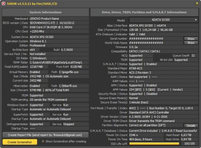
Task: Select 'S.M.A.R.T Read Successful' status text
Action: [x=179, y=131]
